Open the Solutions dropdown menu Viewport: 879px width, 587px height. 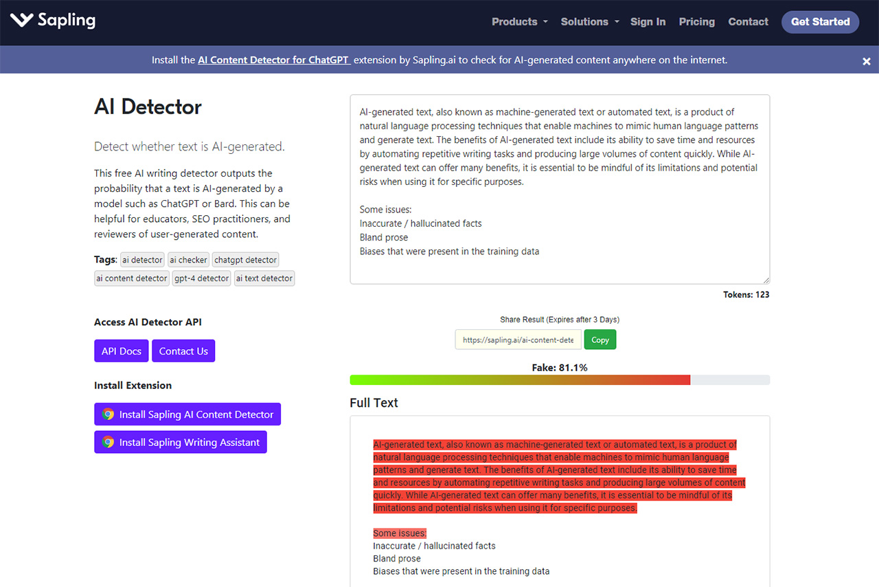pos(589,22)
